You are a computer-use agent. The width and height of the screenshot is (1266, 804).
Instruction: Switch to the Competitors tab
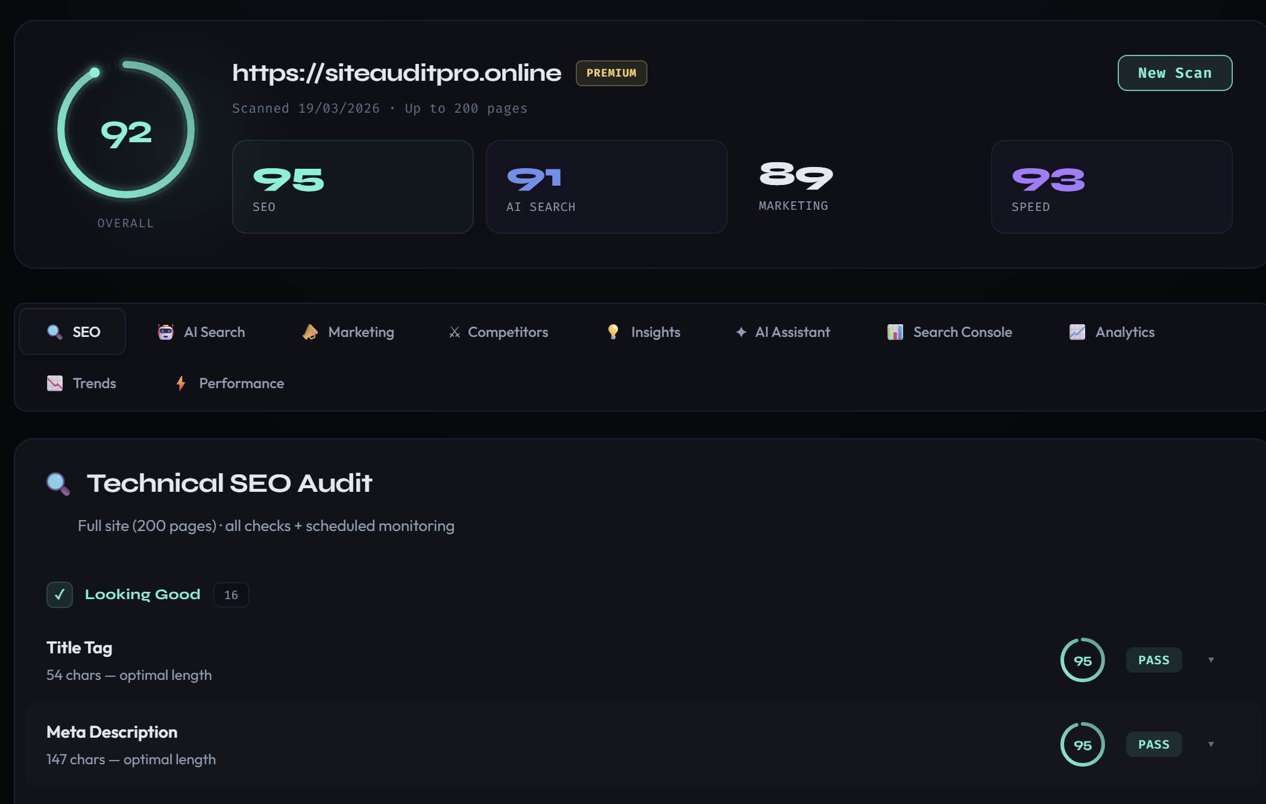tap(507, 331)
